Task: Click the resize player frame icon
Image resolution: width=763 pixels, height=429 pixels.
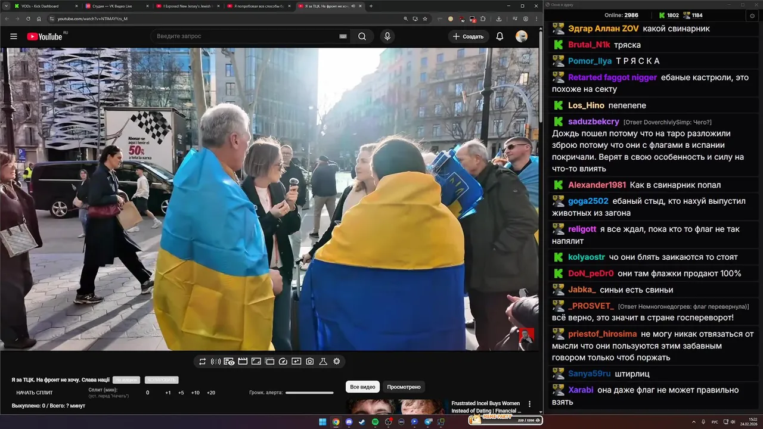Action: (256, 361)
